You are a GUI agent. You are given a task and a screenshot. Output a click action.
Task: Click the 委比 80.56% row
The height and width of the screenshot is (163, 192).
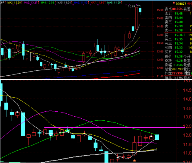[178, 9]
